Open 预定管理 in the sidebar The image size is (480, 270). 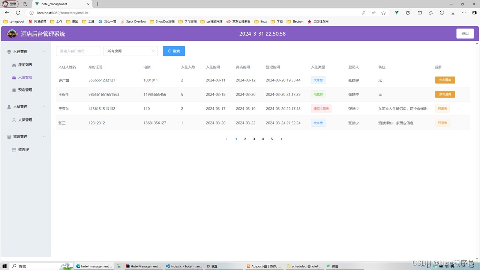[x=25, y=90]
